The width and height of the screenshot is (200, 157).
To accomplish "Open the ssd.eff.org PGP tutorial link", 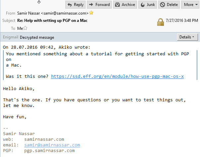I will coord(117,77).
